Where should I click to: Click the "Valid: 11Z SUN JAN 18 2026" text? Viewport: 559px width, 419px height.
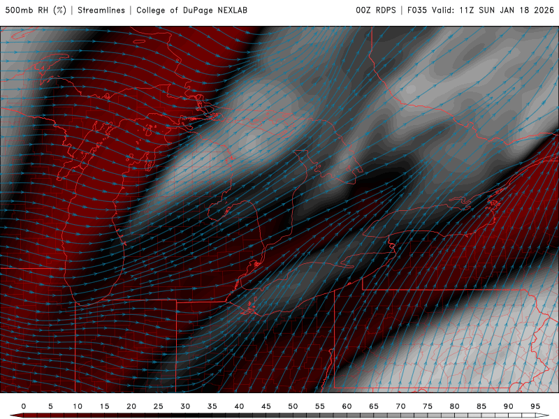[493, 10]
